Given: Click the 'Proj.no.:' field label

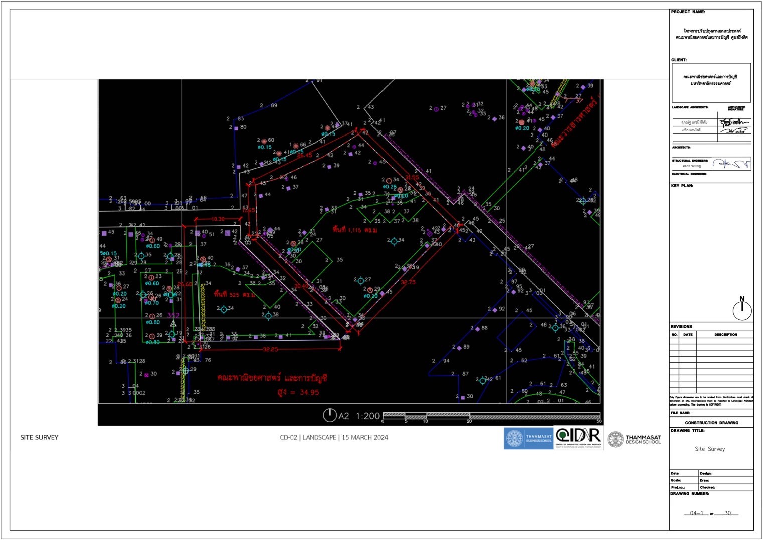Looking at the screenshot, I should click(x=678, y=487).
